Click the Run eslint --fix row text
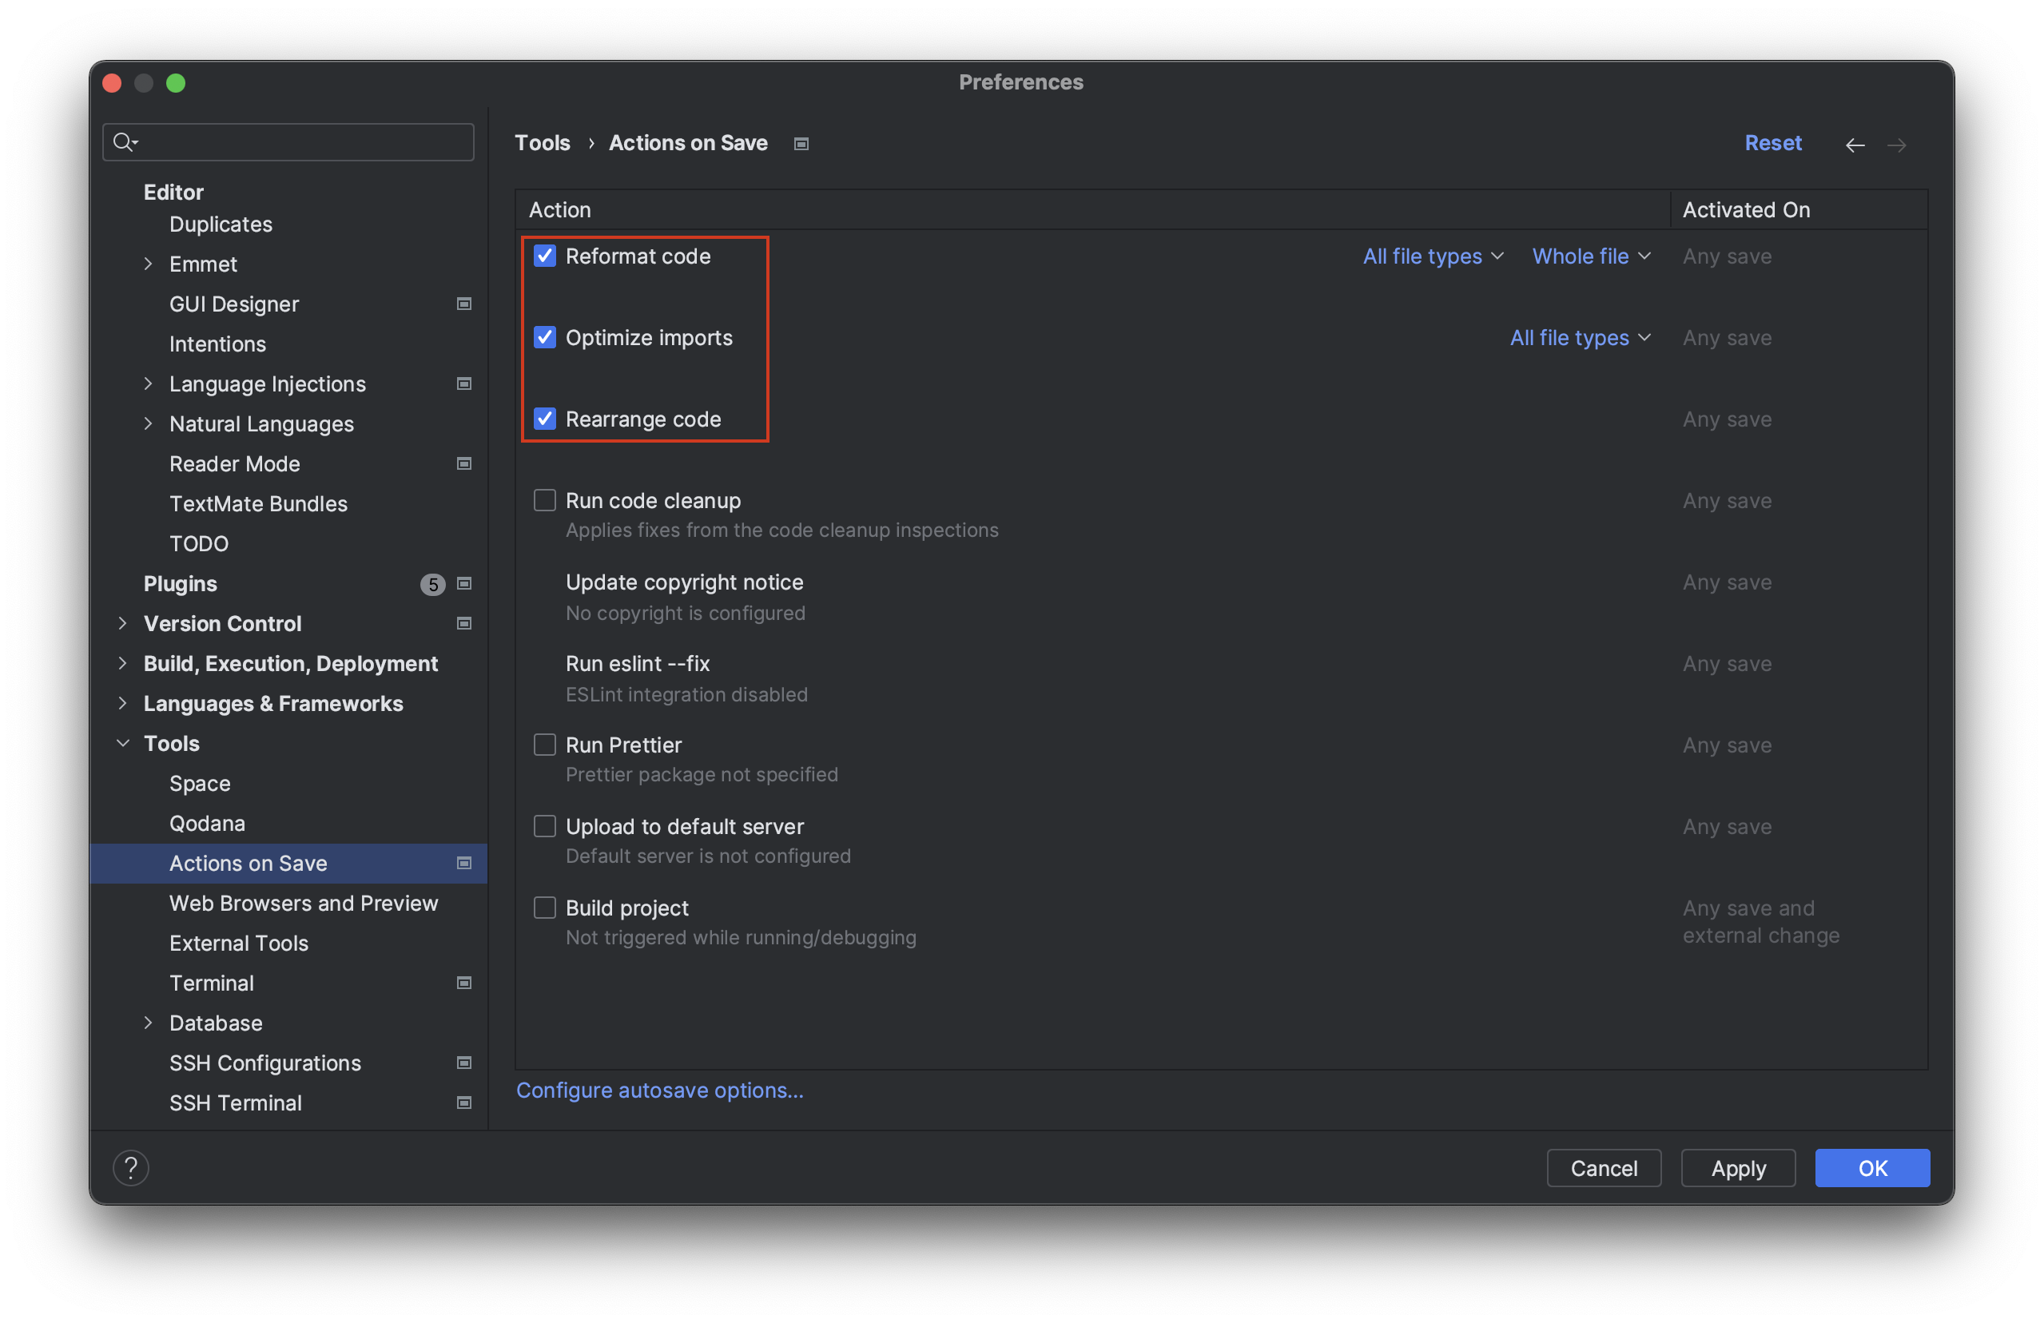The image size is (2044, 1323). click(x=637, y=664)
